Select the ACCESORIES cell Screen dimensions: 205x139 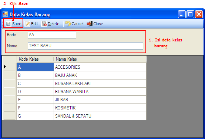click(100, 67)
